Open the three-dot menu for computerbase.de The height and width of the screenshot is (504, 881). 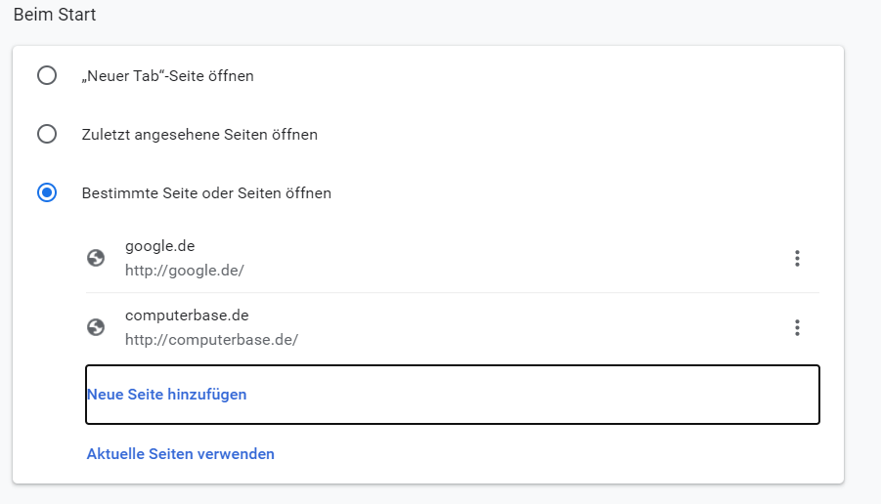tap(797, 327)
